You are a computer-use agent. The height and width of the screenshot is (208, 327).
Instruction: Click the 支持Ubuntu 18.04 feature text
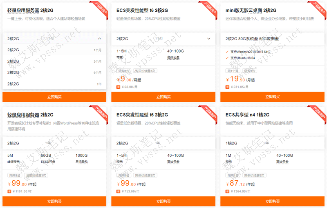(x=242, y=58)
